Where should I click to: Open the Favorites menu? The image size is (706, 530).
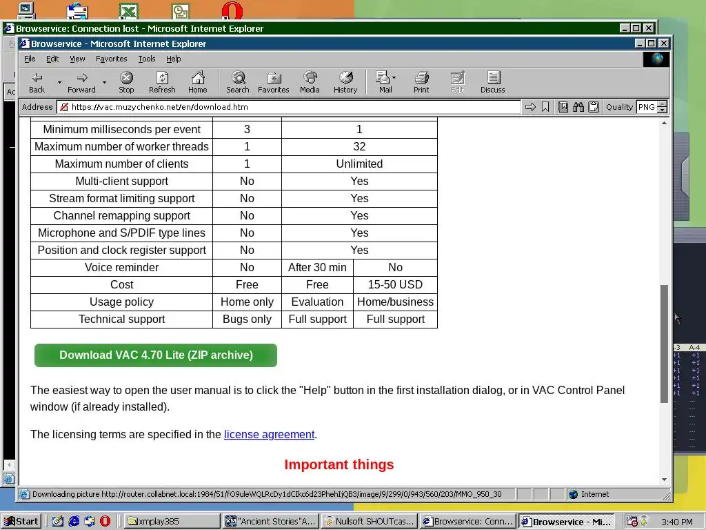click(x=111, y=59)
